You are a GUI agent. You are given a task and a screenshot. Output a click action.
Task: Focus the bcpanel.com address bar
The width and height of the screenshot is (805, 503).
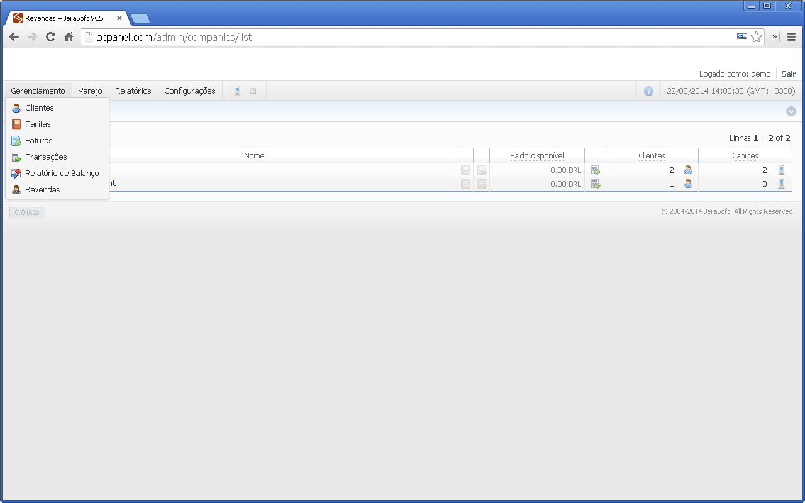coord(409,37)
